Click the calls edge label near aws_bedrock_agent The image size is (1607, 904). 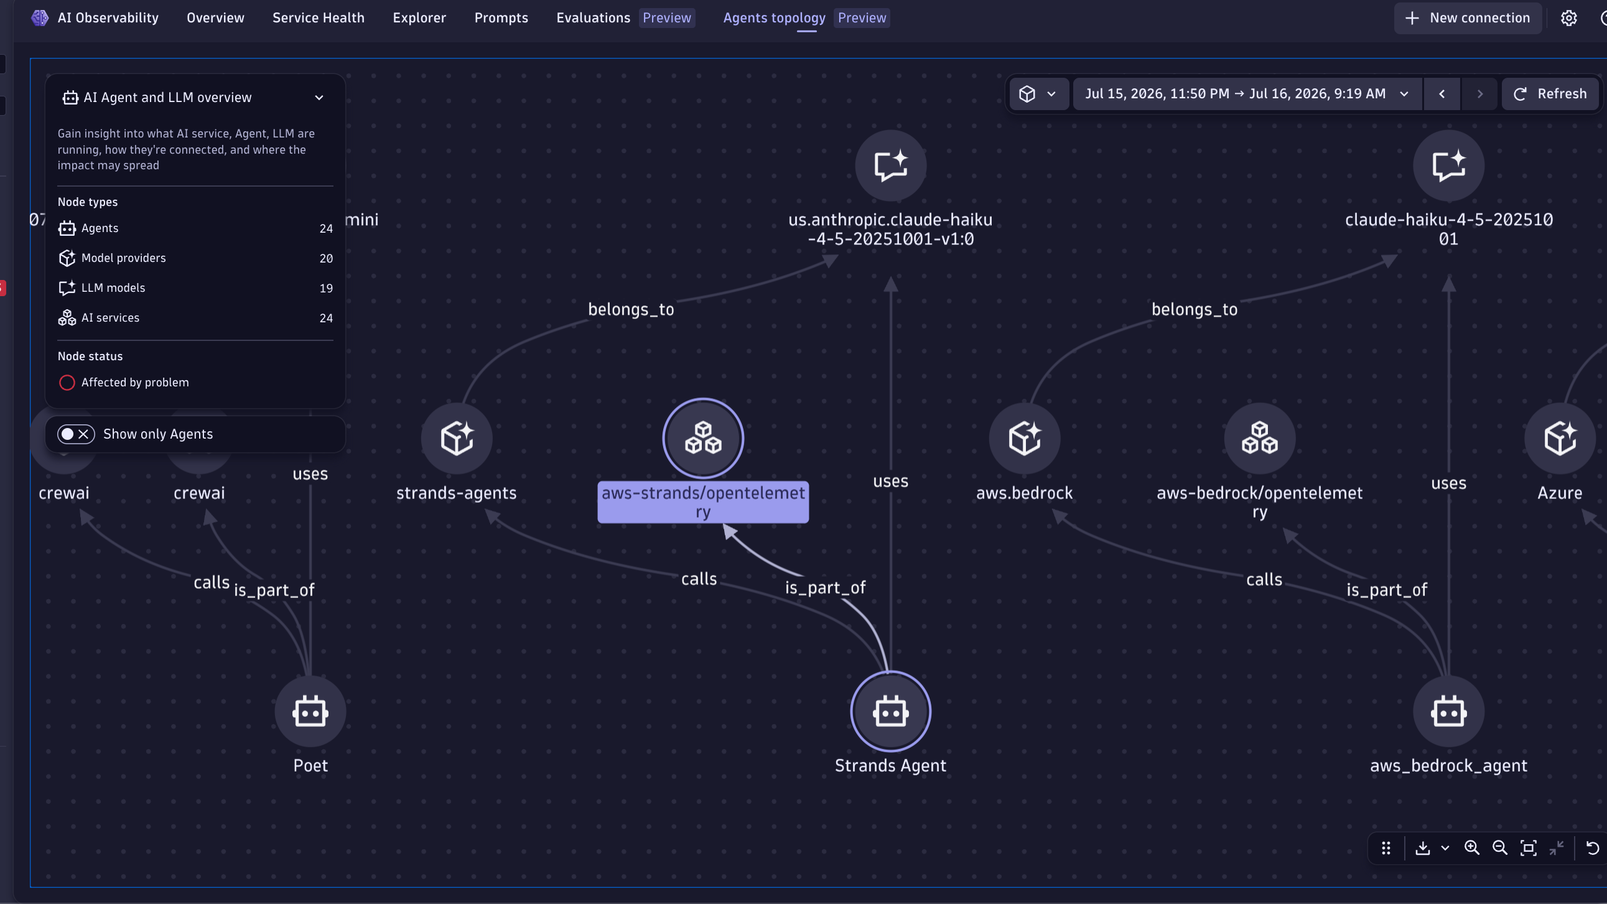tap(1264, 580)
